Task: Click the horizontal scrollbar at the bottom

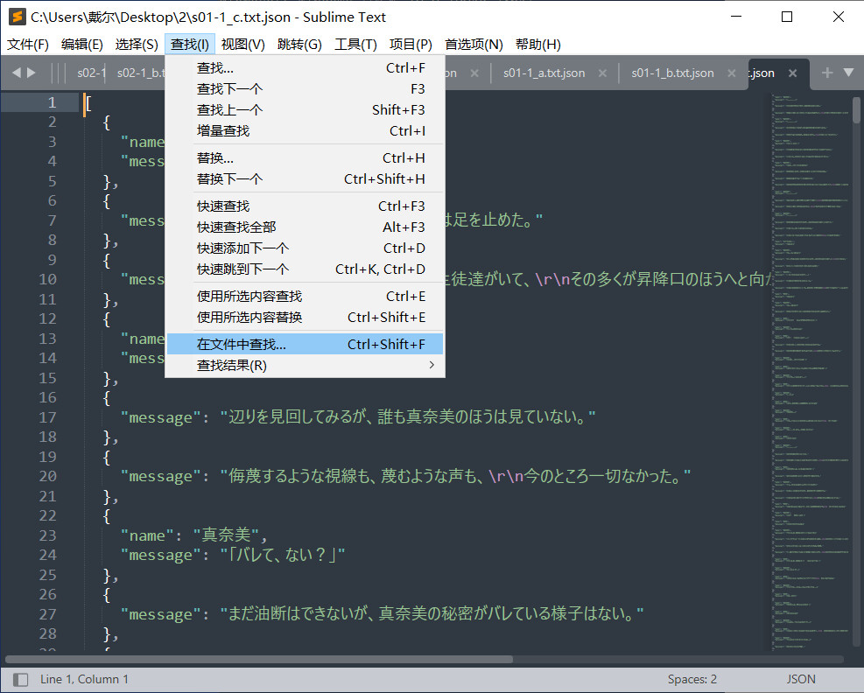Action: pyautogui.click(x=259, y=659)
